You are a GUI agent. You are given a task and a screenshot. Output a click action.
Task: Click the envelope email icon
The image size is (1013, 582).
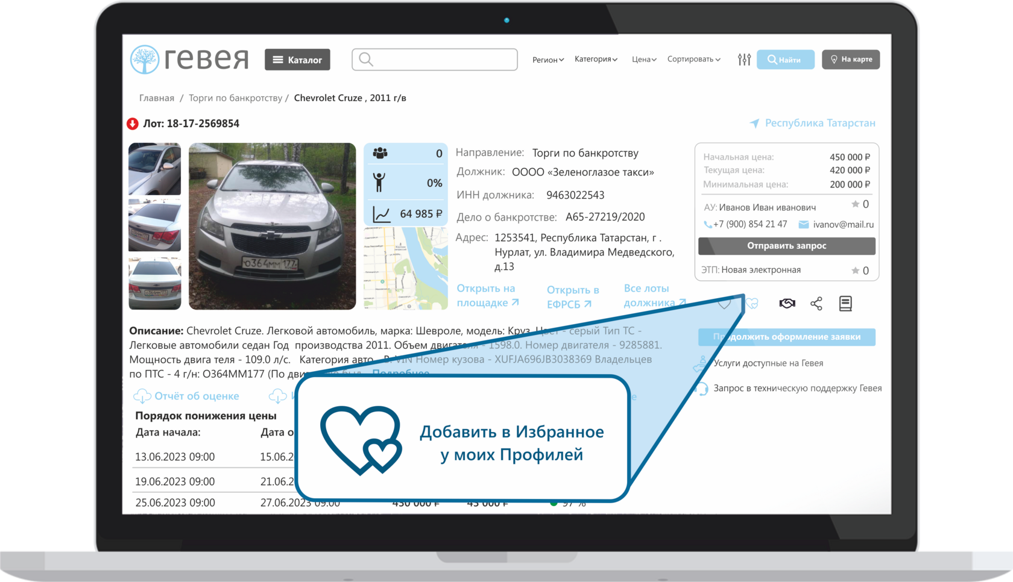coord(803,225)
